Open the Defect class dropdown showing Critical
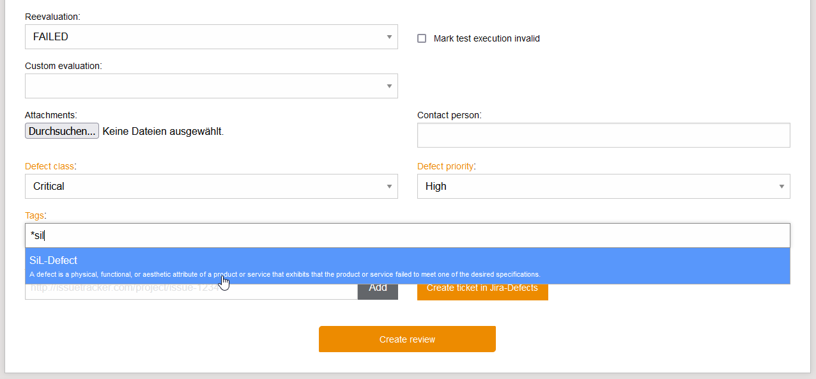This screenshot has width=816, height=379. [x=211, y=186]
